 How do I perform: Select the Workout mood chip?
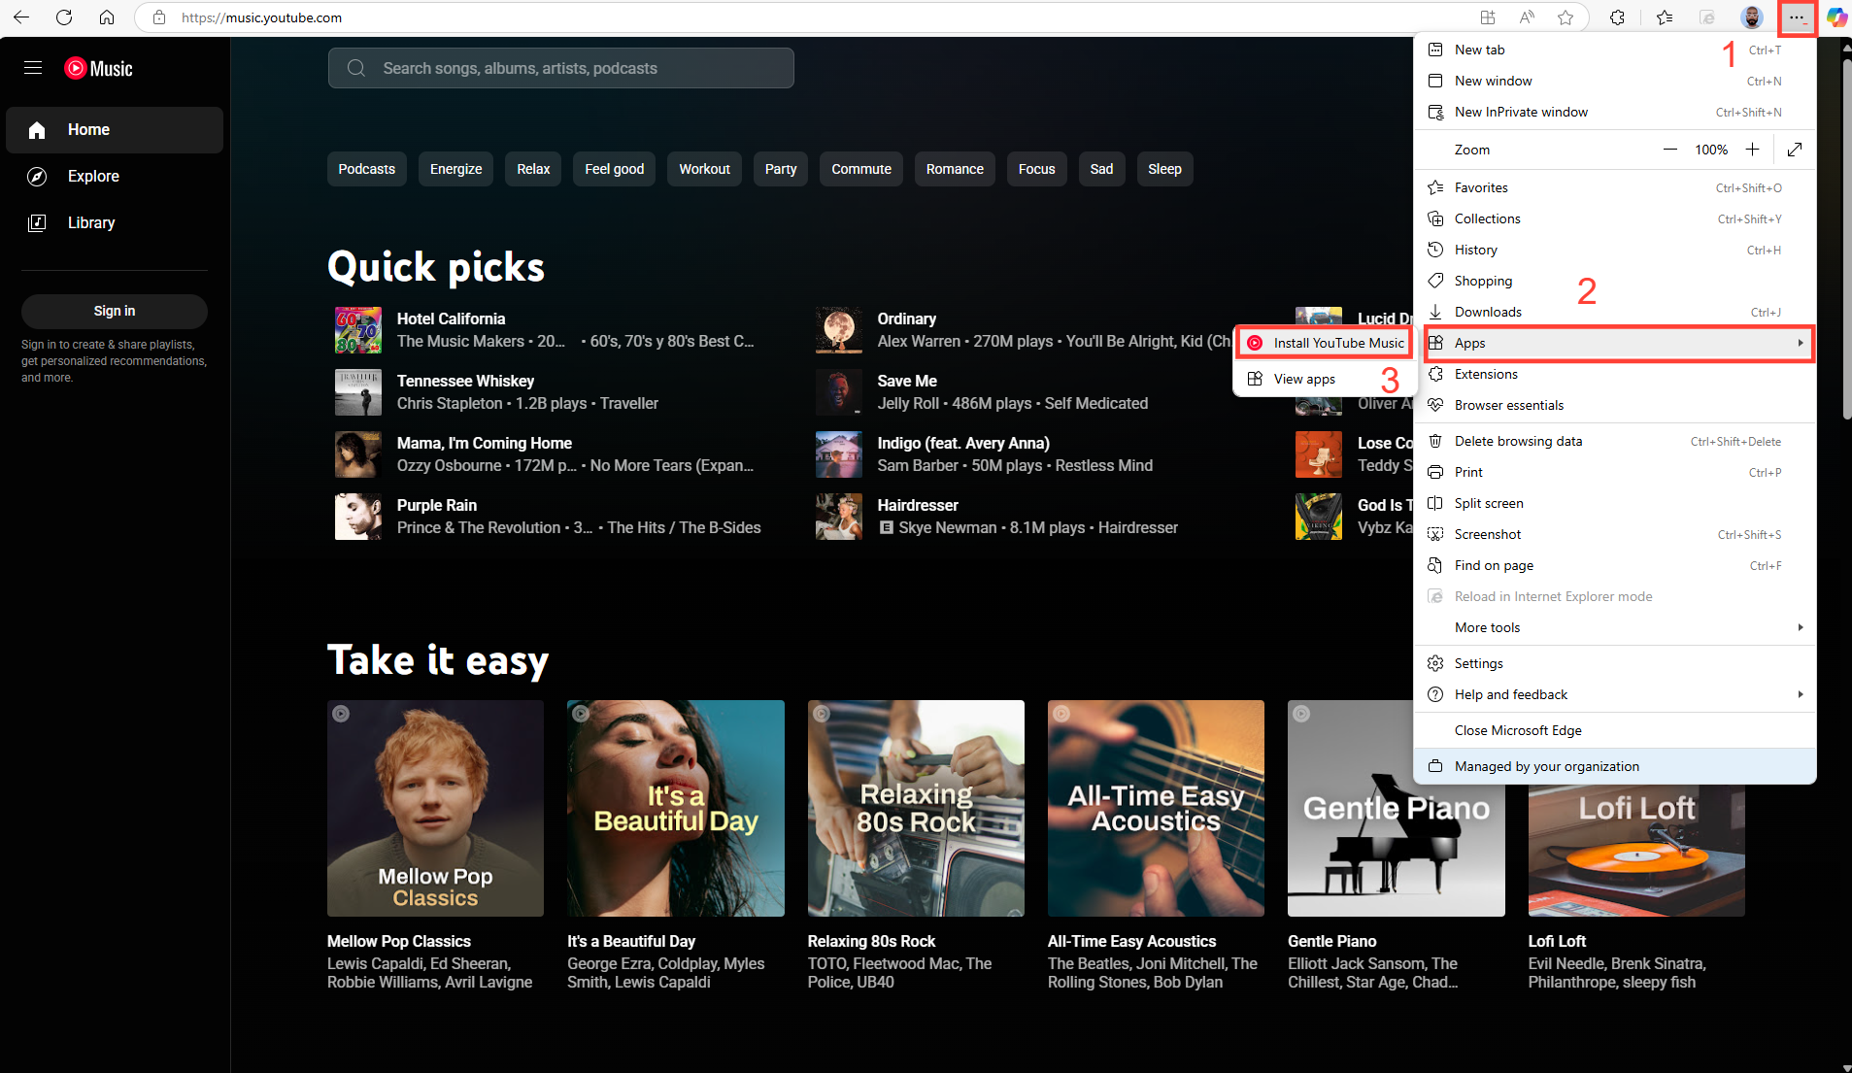coord(704,168)
